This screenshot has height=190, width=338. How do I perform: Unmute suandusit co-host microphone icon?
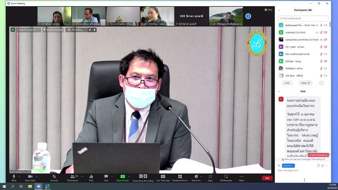tap(321, 32)
